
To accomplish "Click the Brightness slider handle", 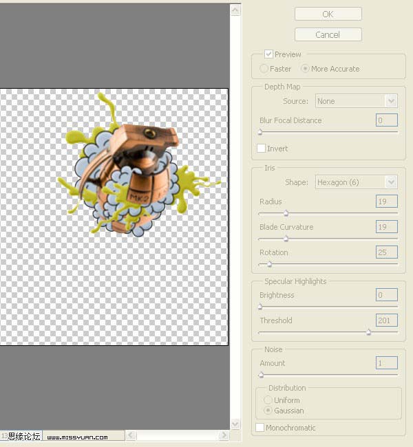I will point(260,307).
